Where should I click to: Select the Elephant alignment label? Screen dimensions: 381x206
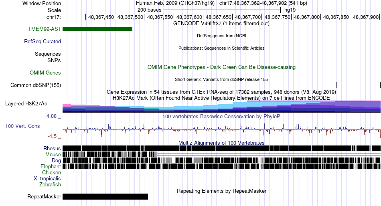pyautogui.click(x=51, y=166)
